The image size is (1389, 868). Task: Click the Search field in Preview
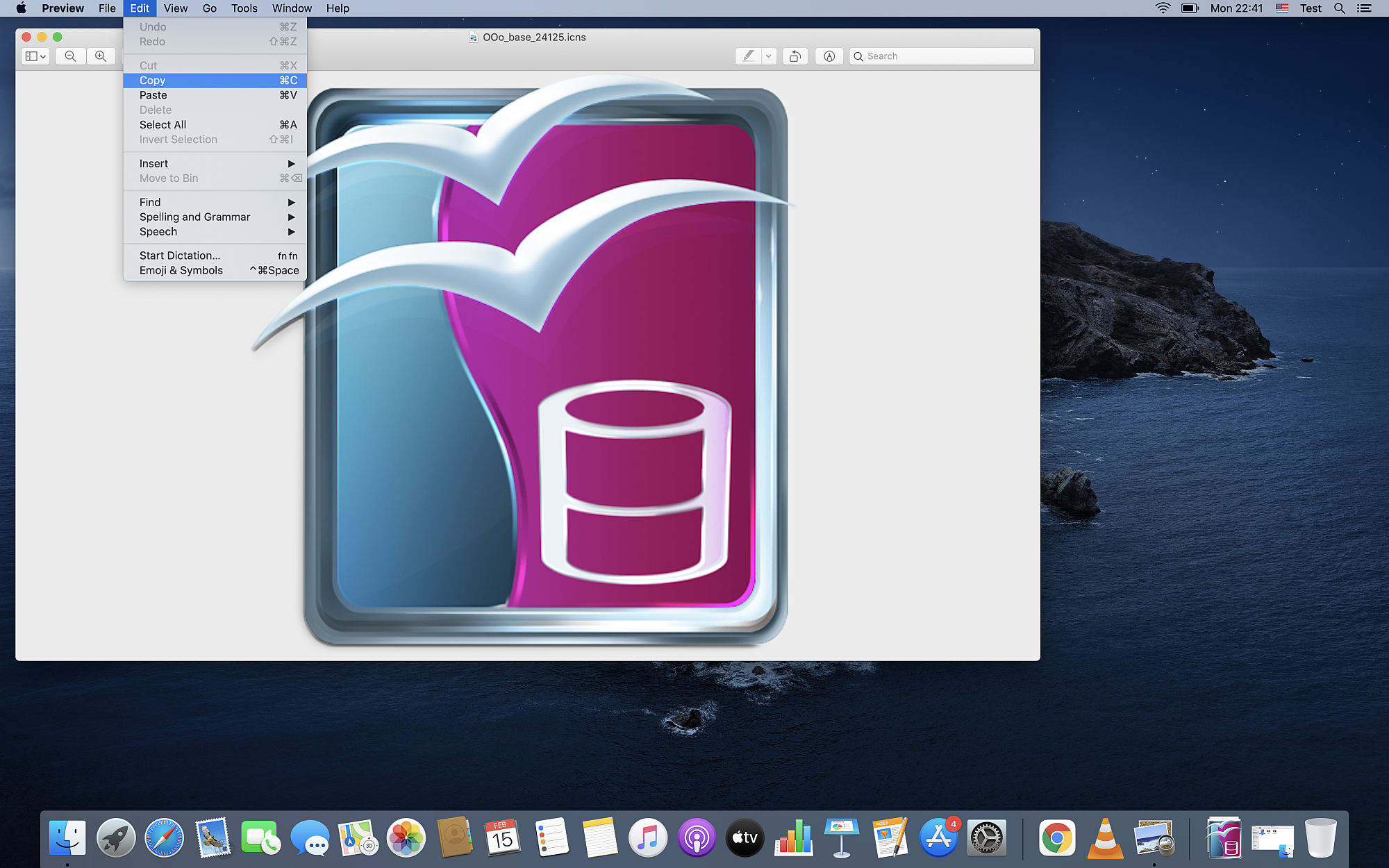[942, 56]
